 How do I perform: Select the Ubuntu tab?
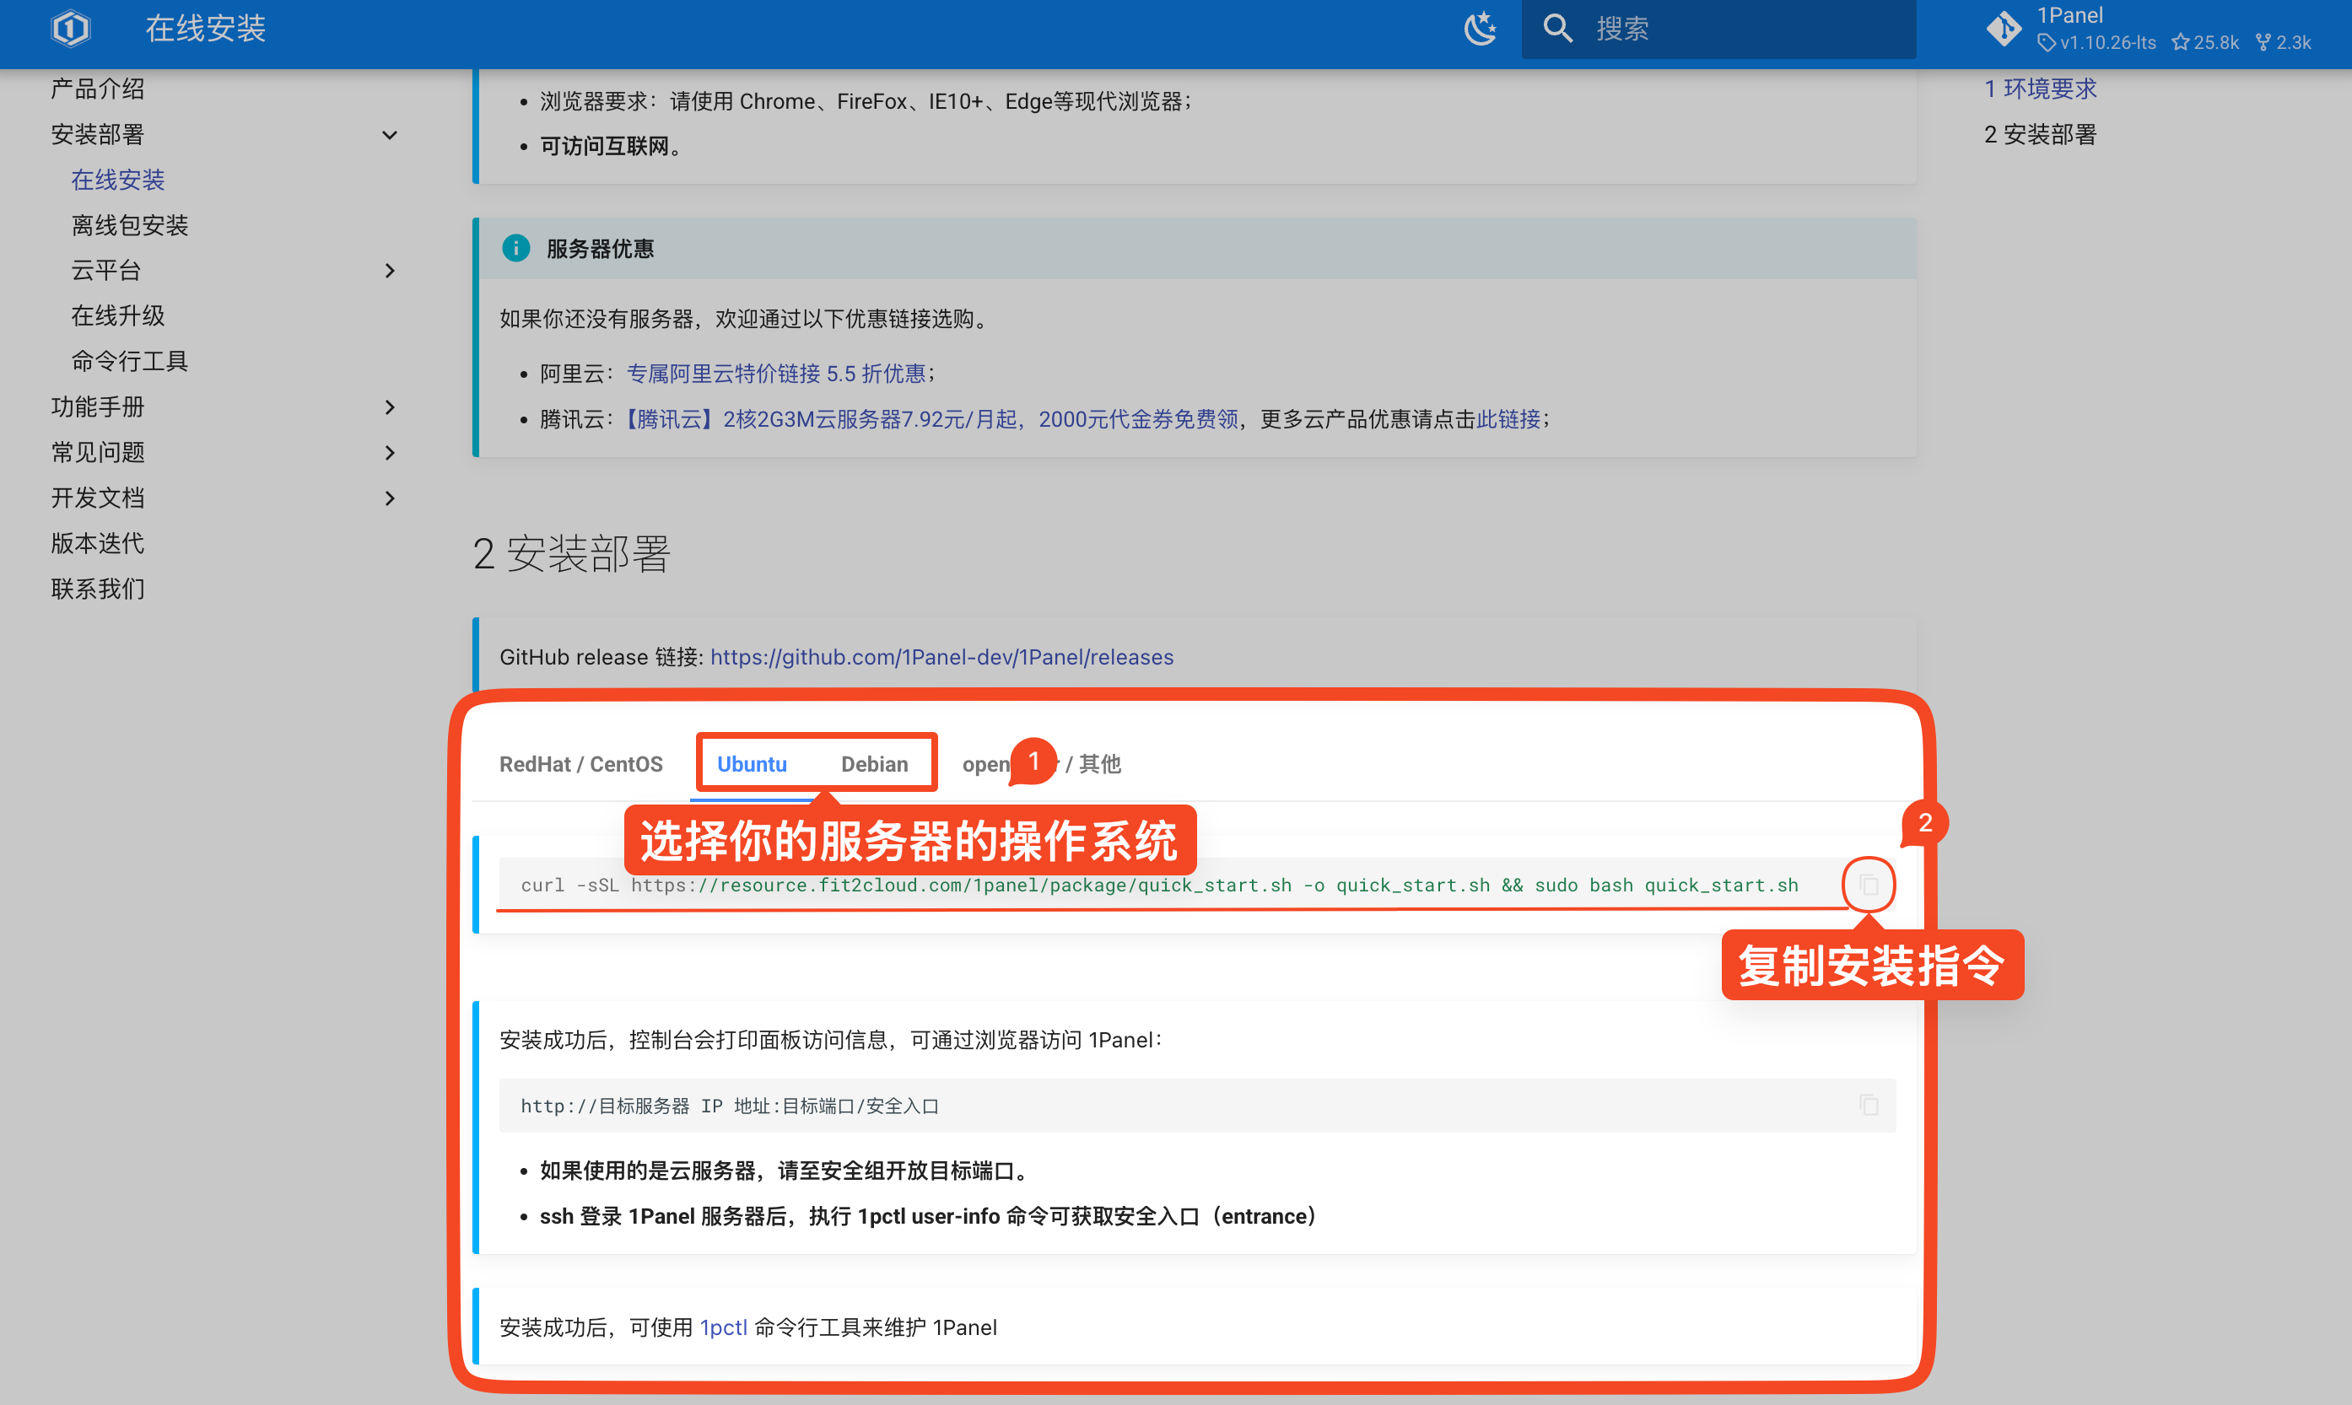tap(751, 764)
